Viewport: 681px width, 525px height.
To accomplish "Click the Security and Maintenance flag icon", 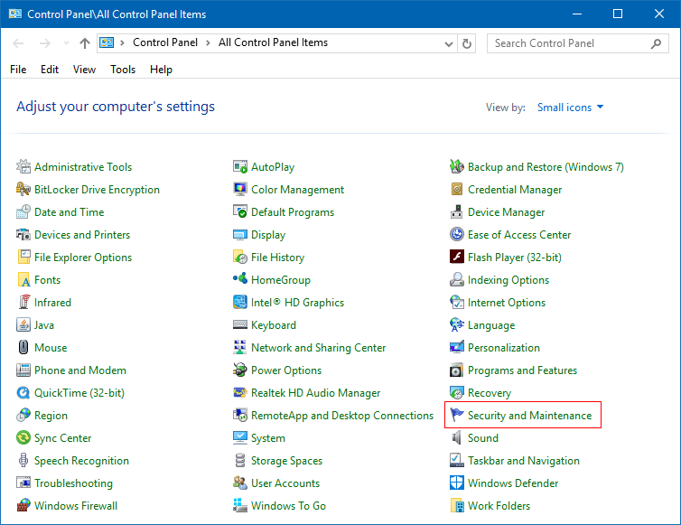I will (x=457, y=415).
